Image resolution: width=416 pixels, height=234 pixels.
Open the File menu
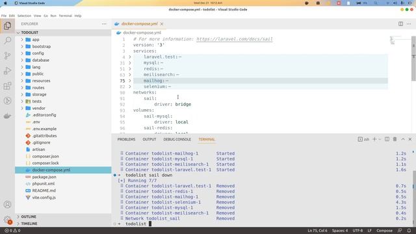point(4,16)
